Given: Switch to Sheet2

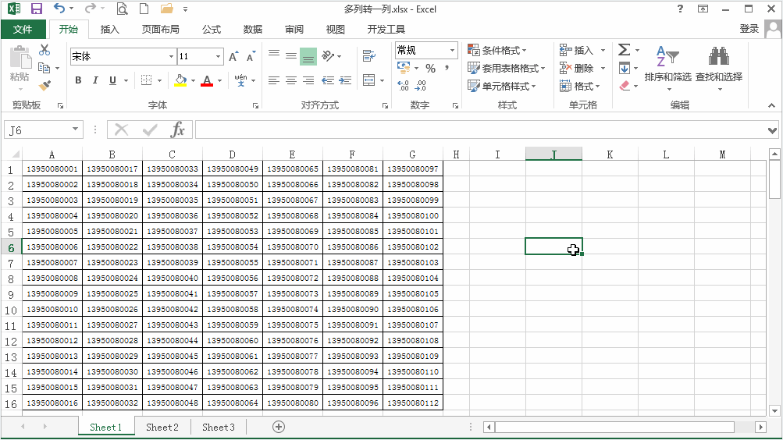Looking at the screenshot, I should (x=162, y=427).
